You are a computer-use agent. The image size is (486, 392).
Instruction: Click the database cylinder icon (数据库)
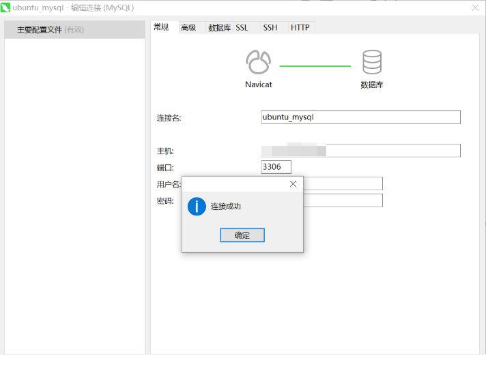tap(372, 63)
